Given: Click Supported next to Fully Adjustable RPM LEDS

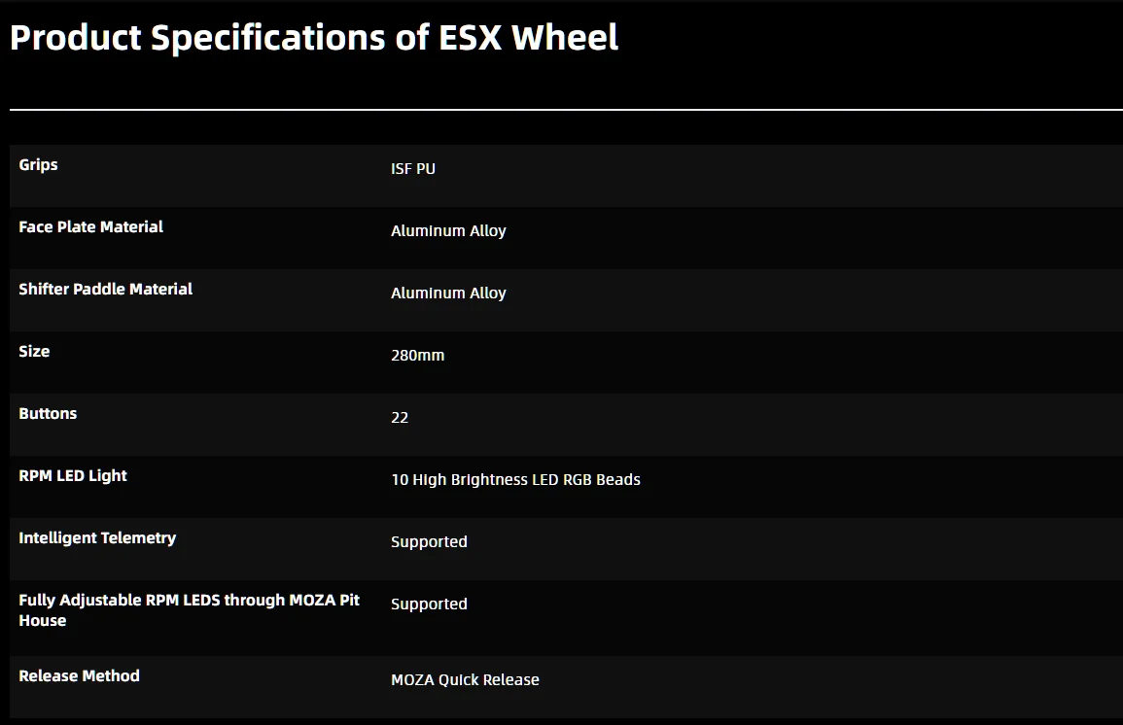Looking at the screenshot, I should coord(429,604).
